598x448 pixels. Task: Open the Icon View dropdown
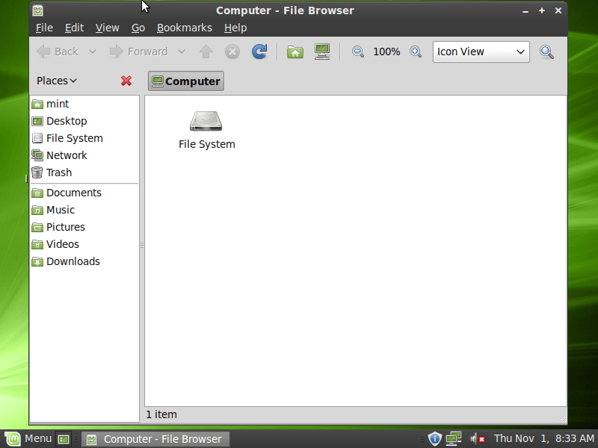click(481, 52)
